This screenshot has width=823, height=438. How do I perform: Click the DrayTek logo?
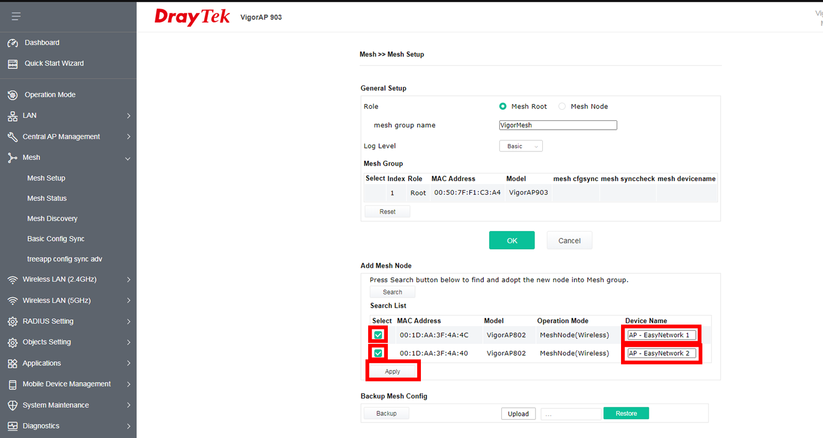click(x=192, y=17)
